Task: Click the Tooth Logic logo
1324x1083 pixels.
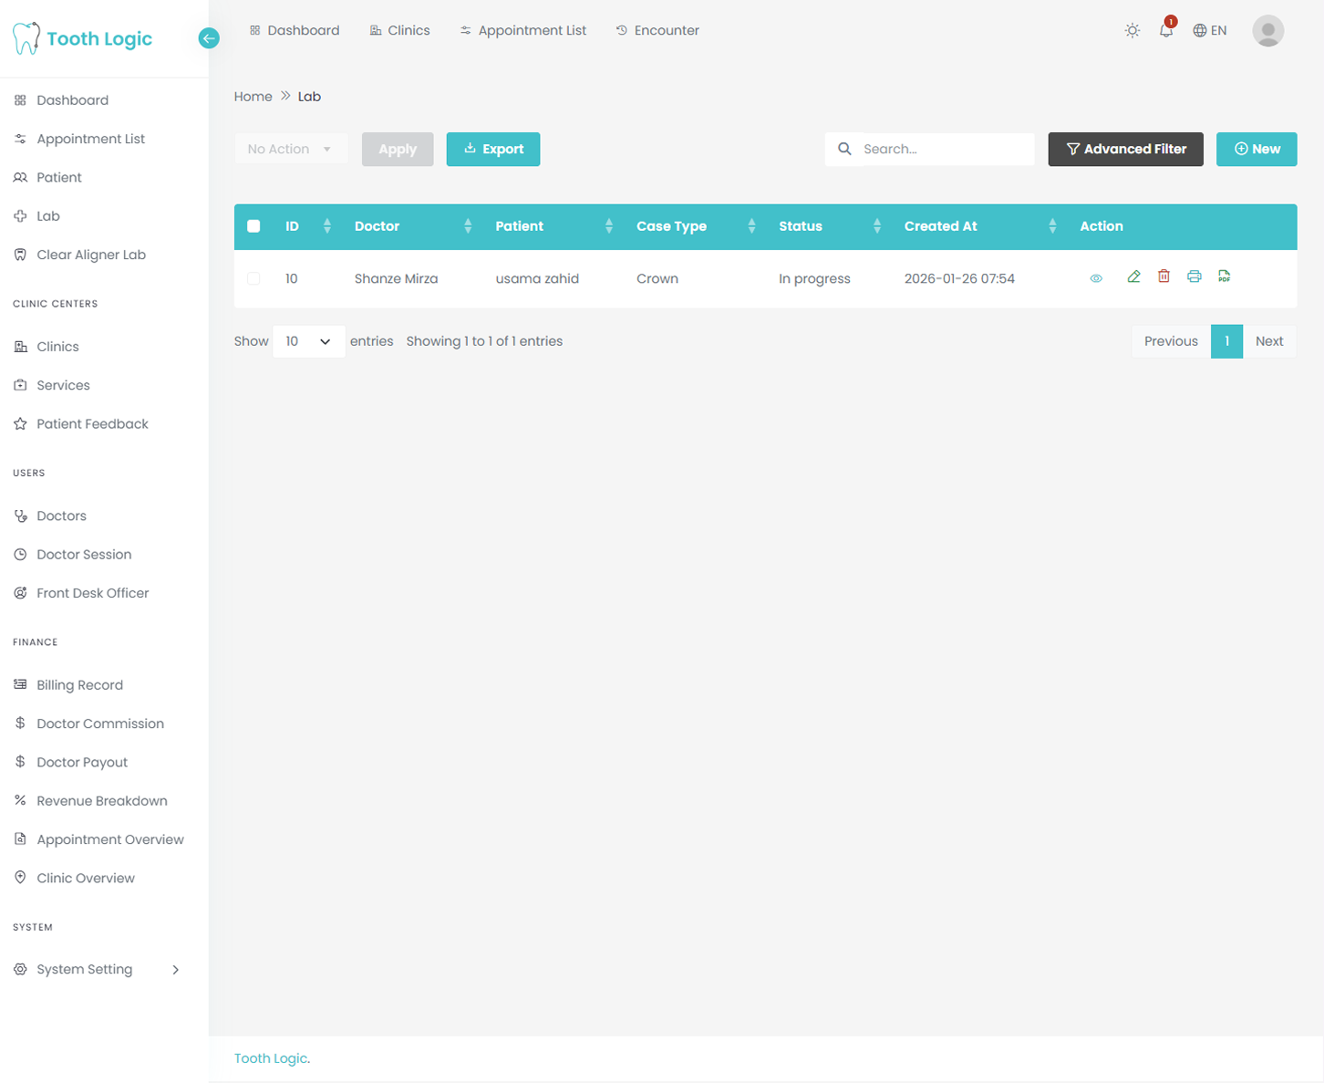Action: [82, 38]
